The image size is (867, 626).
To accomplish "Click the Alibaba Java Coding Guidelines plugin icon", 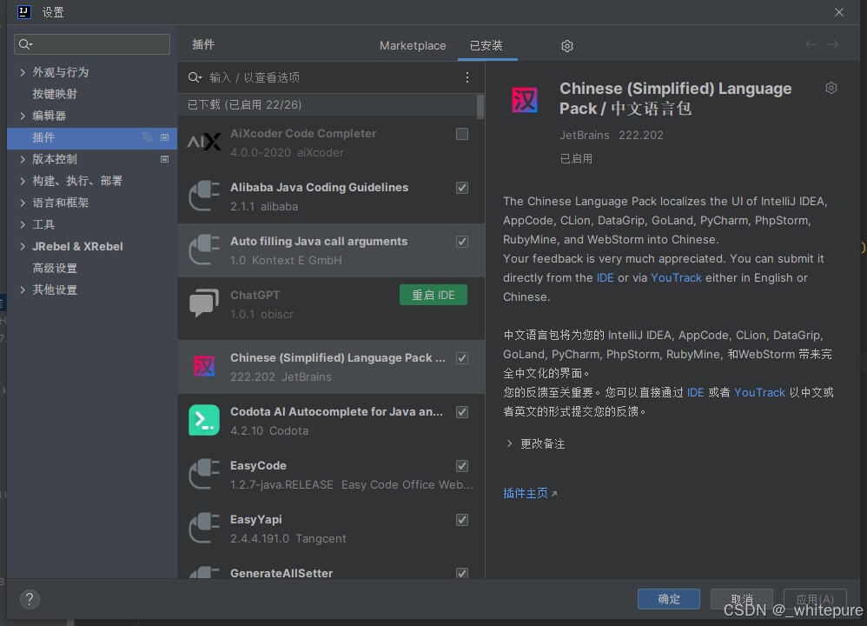I will point(204,196).
